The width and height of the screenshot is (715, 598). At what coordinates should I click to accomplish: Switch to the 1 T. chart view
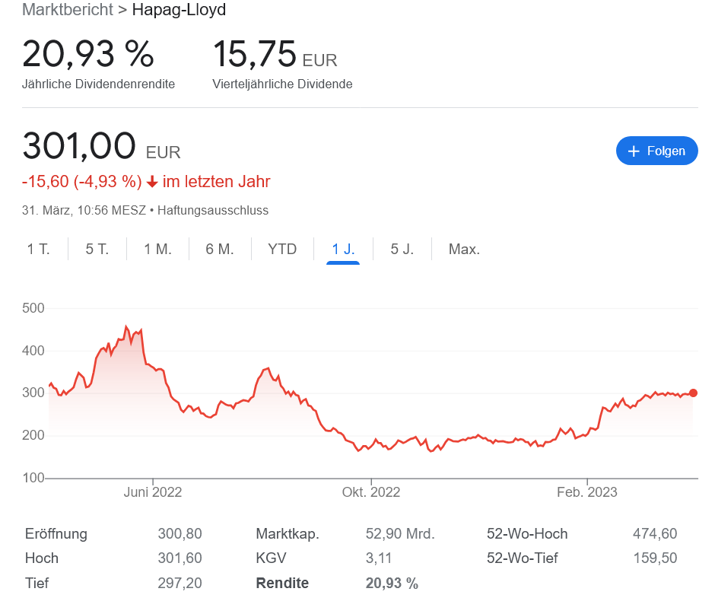click(x=39, y=249)
